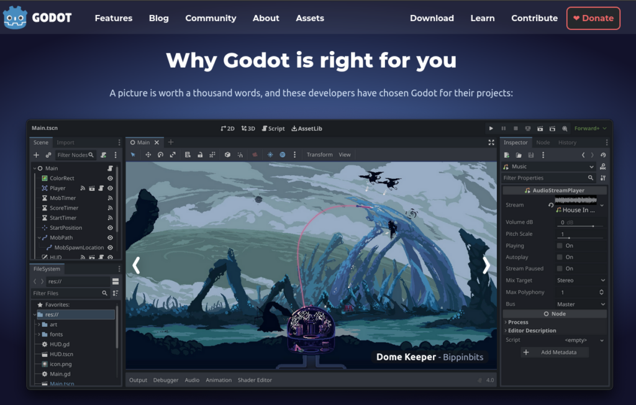Click the Play project button
Viewport: 636px width, 405px height.
click(491, 128)
